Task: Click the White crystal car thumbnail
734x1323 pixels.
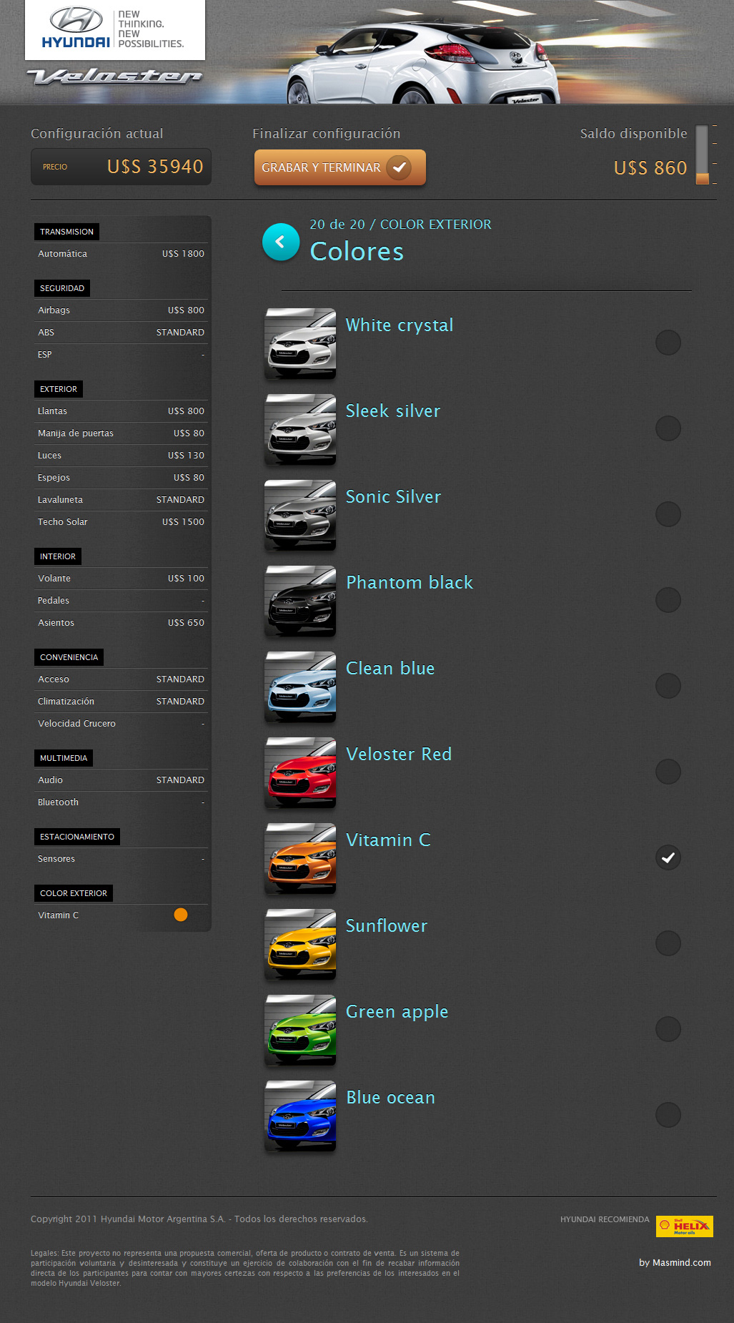Action: (x=300, y=343)
